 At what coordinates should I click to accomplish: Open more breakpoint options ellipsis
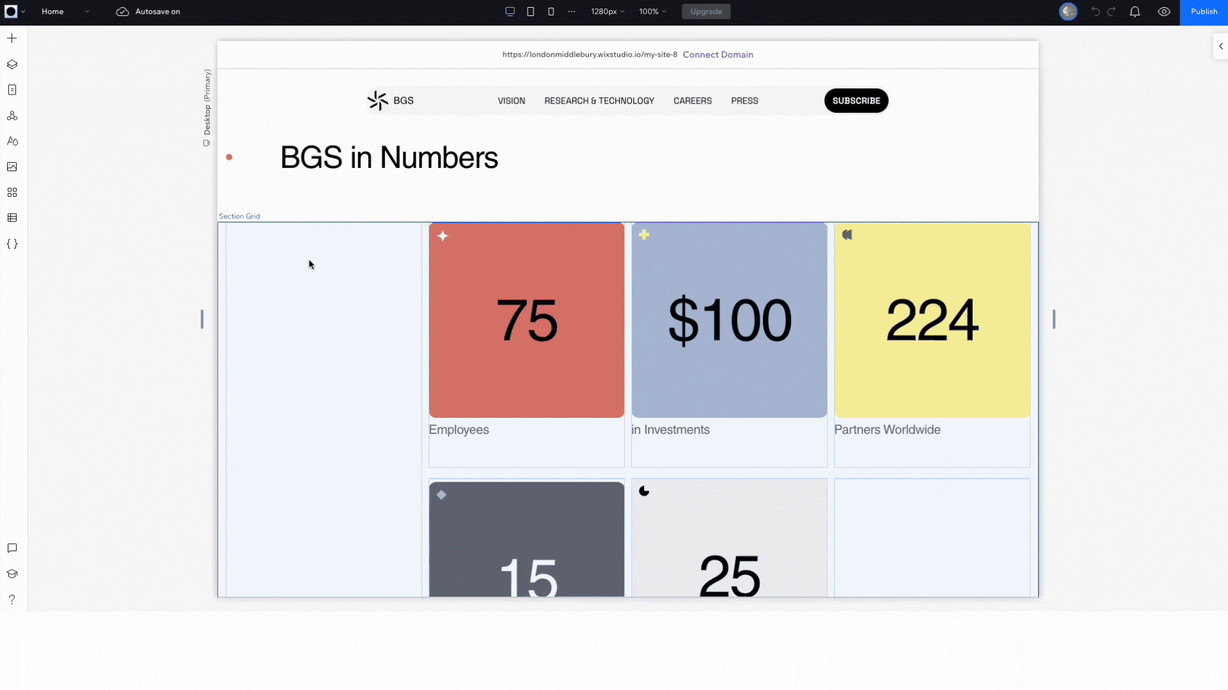point(572,11)
